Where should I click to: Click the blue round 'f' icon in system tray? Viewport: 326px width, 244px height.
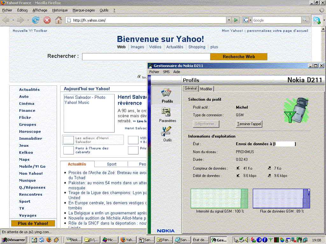(x=265, y=240)
